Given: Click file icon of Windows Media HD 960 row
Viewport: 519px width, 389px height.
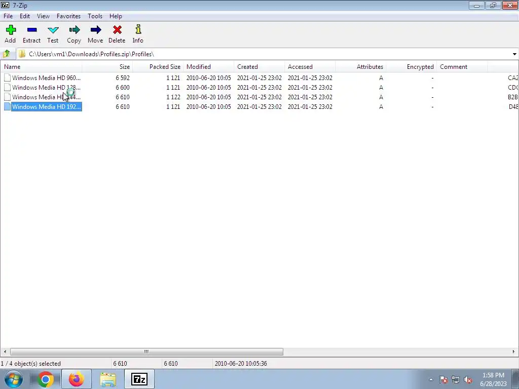Looking at the screenshot, I should [7, 77].
